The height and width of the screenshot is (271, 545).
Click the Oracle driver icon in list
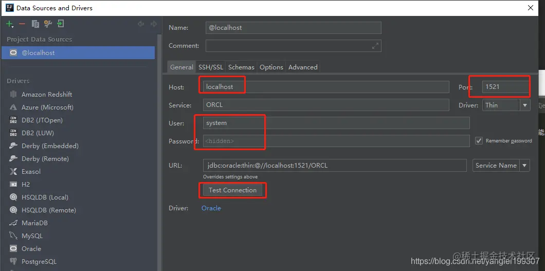(x=13, y=248)
